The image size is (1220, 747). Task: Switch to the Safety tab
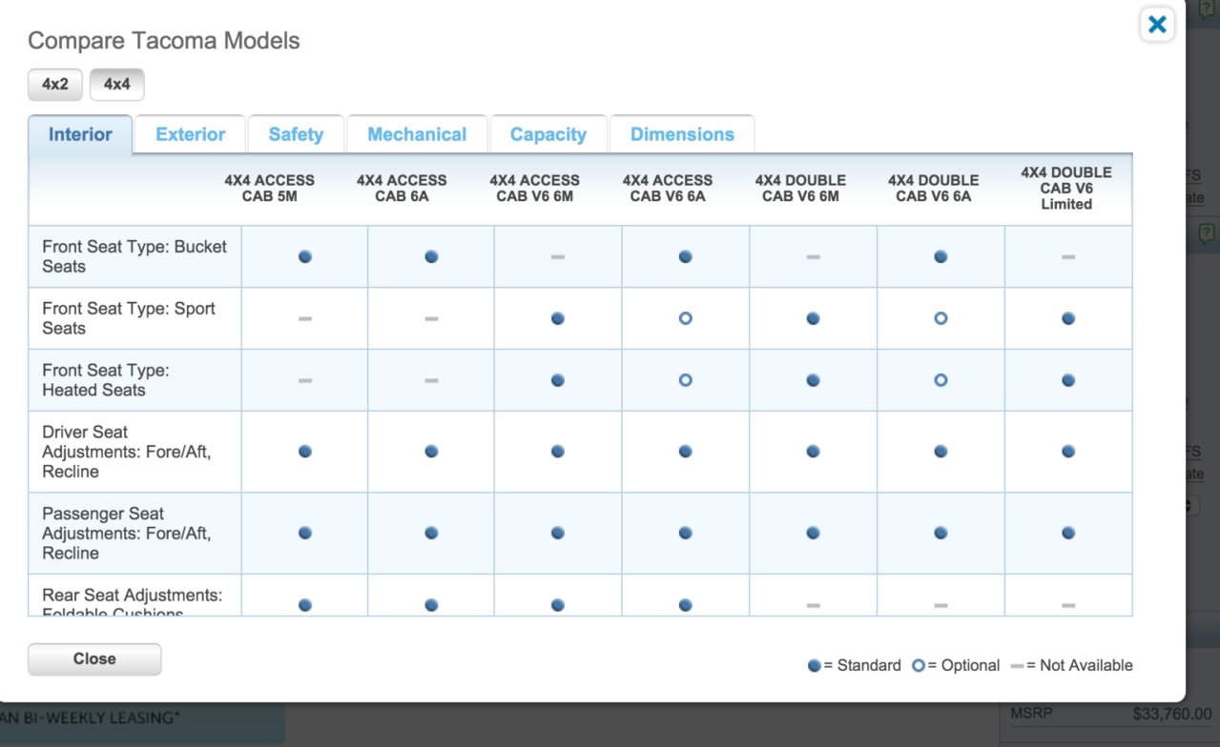[296, 134]
